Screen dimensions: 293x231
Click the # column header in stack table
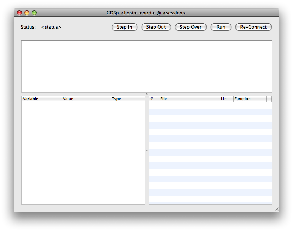click(x=154, y=99)
